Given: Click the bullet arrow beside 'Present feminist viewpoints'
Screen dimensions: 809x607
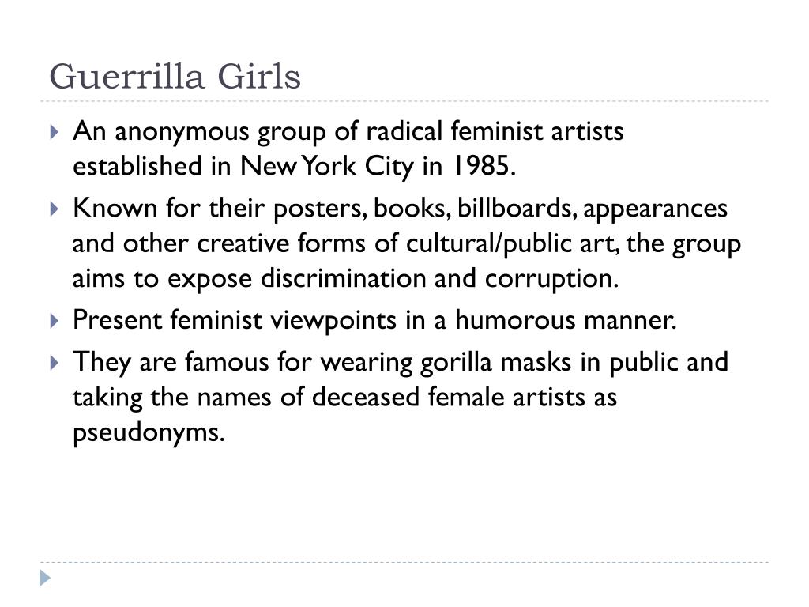Looking at the screenshot, I should (55, 321).
